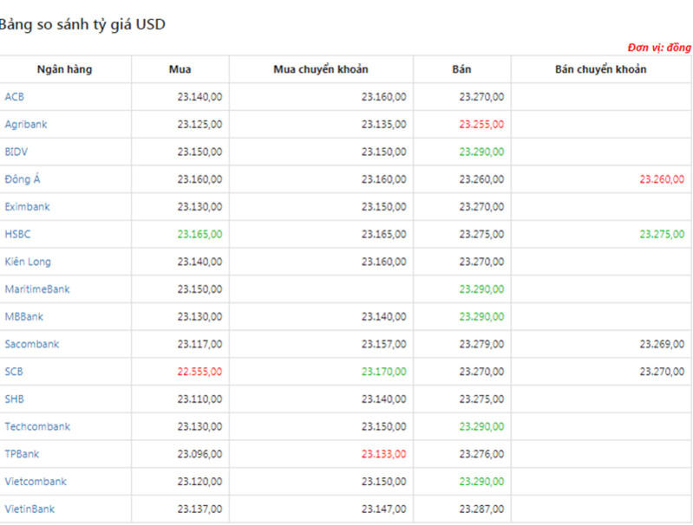The image size is (693, 525).
Task: Open the VietinBank link
Action: coord(29,509)
